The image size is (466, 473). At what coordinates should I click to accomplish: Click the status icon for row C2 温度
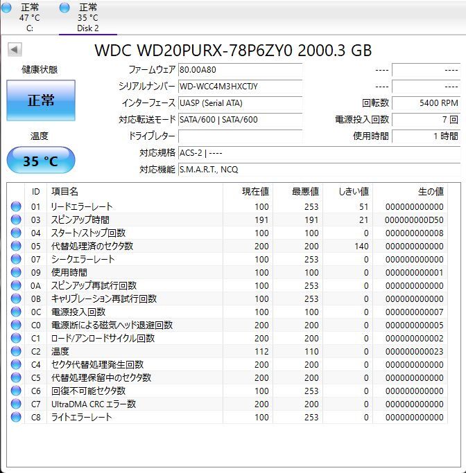(16, 351)
